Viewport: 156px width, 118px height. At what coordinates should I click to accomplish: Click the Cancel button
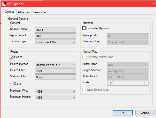tap(145, 113)
